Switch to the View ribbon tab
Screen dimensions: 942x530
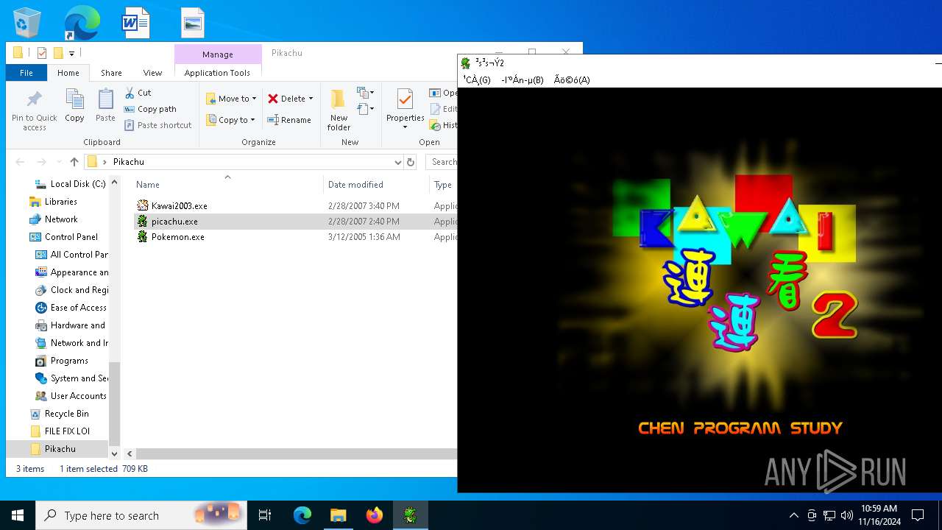click(x=152, y=73)
